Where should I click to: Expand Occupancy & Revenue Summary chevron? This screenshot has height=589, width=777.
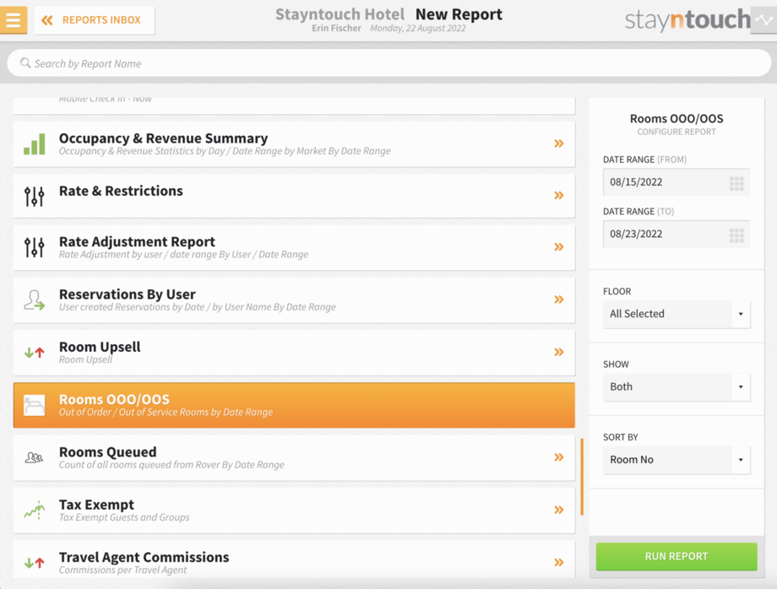[x=559, y=143]
